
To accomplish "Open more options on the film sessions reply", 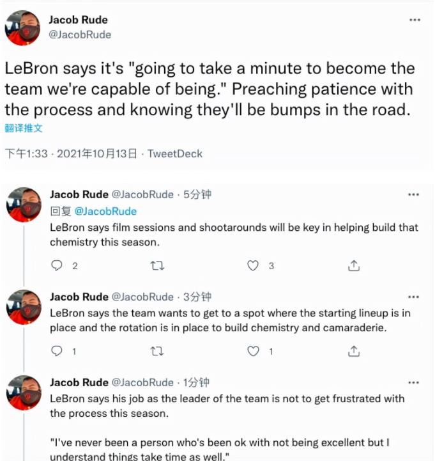I will click(x=414, y=195).
